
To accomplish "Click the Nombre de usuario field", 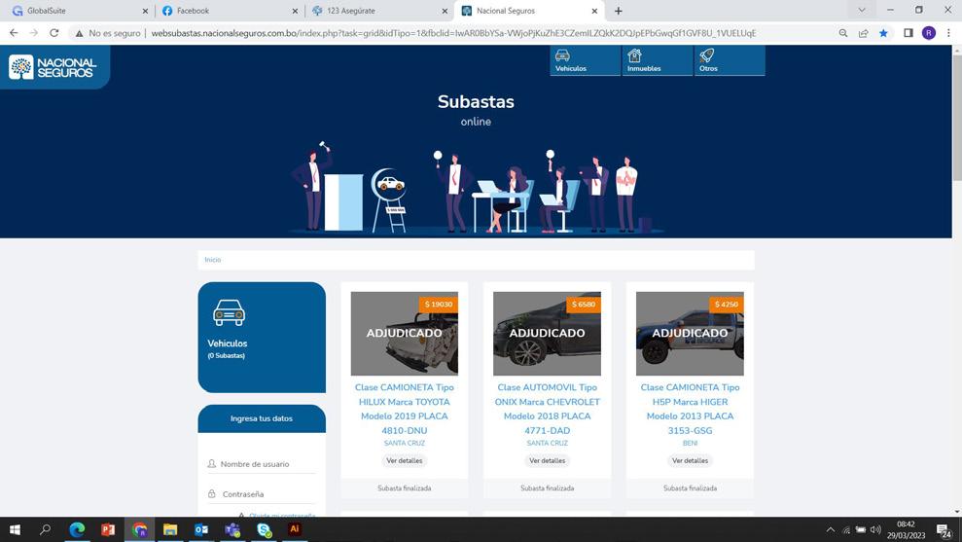I will 262,464.
